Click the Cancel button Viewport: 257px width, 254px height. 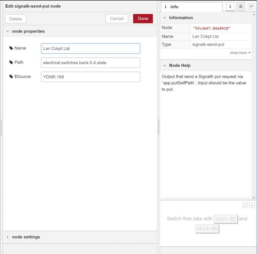tap(117, 18)
